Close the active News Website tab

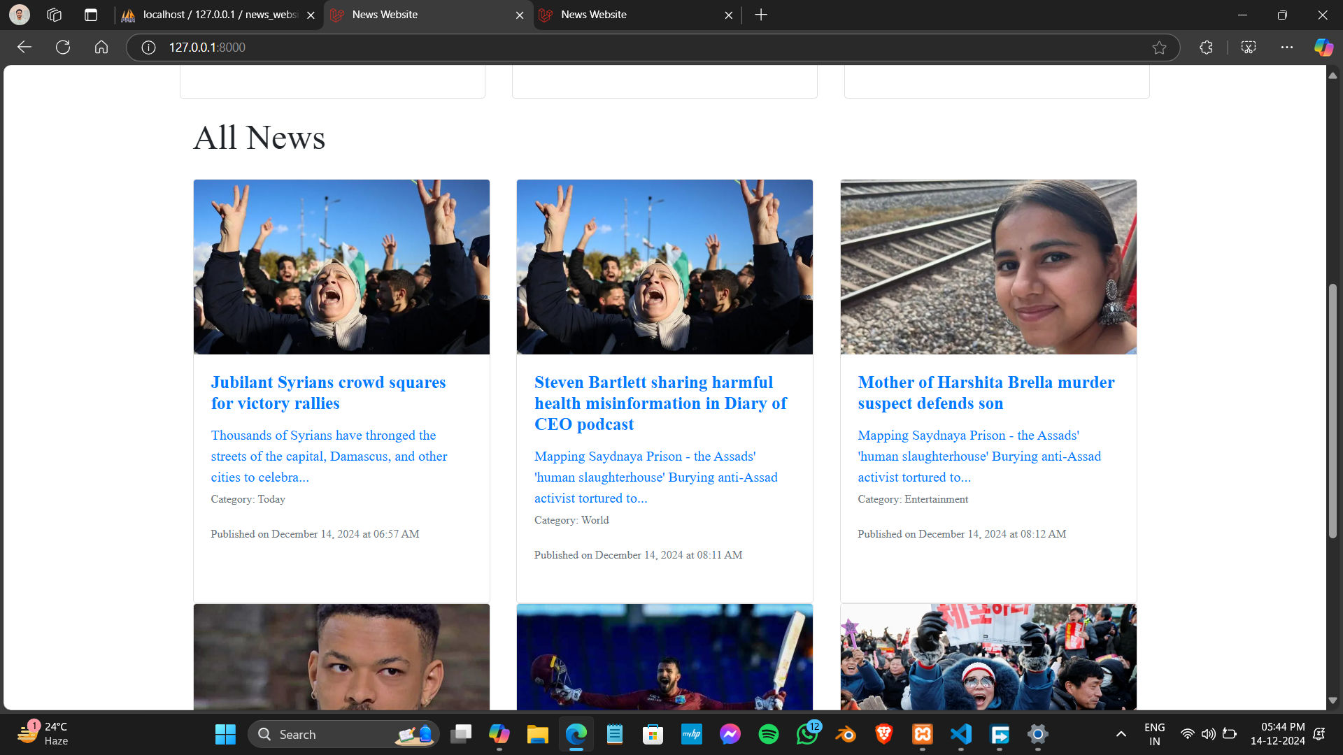click(x=520, y=15)
